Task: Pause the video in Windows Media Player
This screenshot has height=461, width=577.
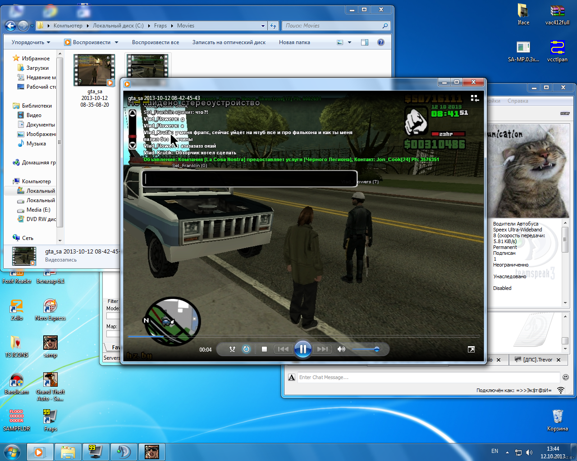Action: pyautogui.click(x=303, y=349)
